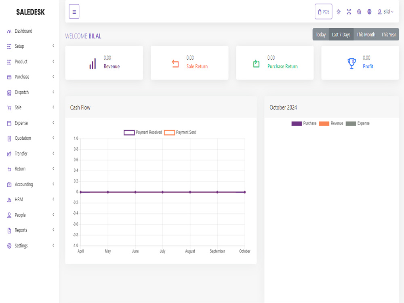Image resolution: width=404 pixels, height=303 pixels.
Task: Click the Sale shopping cart icon
Action: [9, 108]
